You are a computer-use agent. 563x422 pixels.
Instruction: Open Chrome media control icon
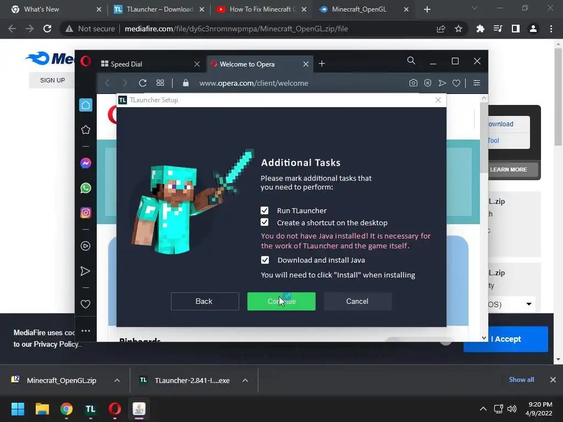click(498, 29)
